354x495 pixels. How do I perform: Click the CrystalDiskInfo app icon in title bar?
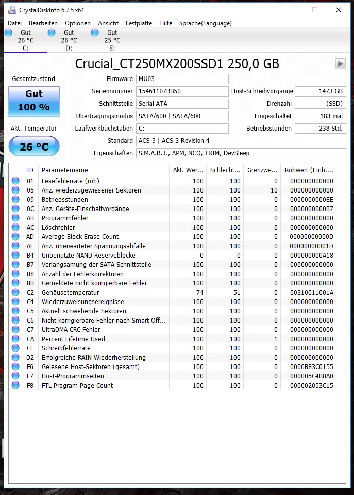(12, 10)
